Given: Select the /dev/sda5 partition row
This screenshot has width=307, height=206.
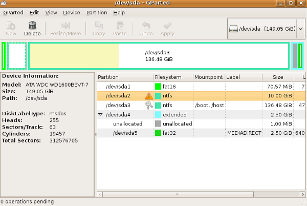Looking at the screenshot, I should [x=201, y=133].
